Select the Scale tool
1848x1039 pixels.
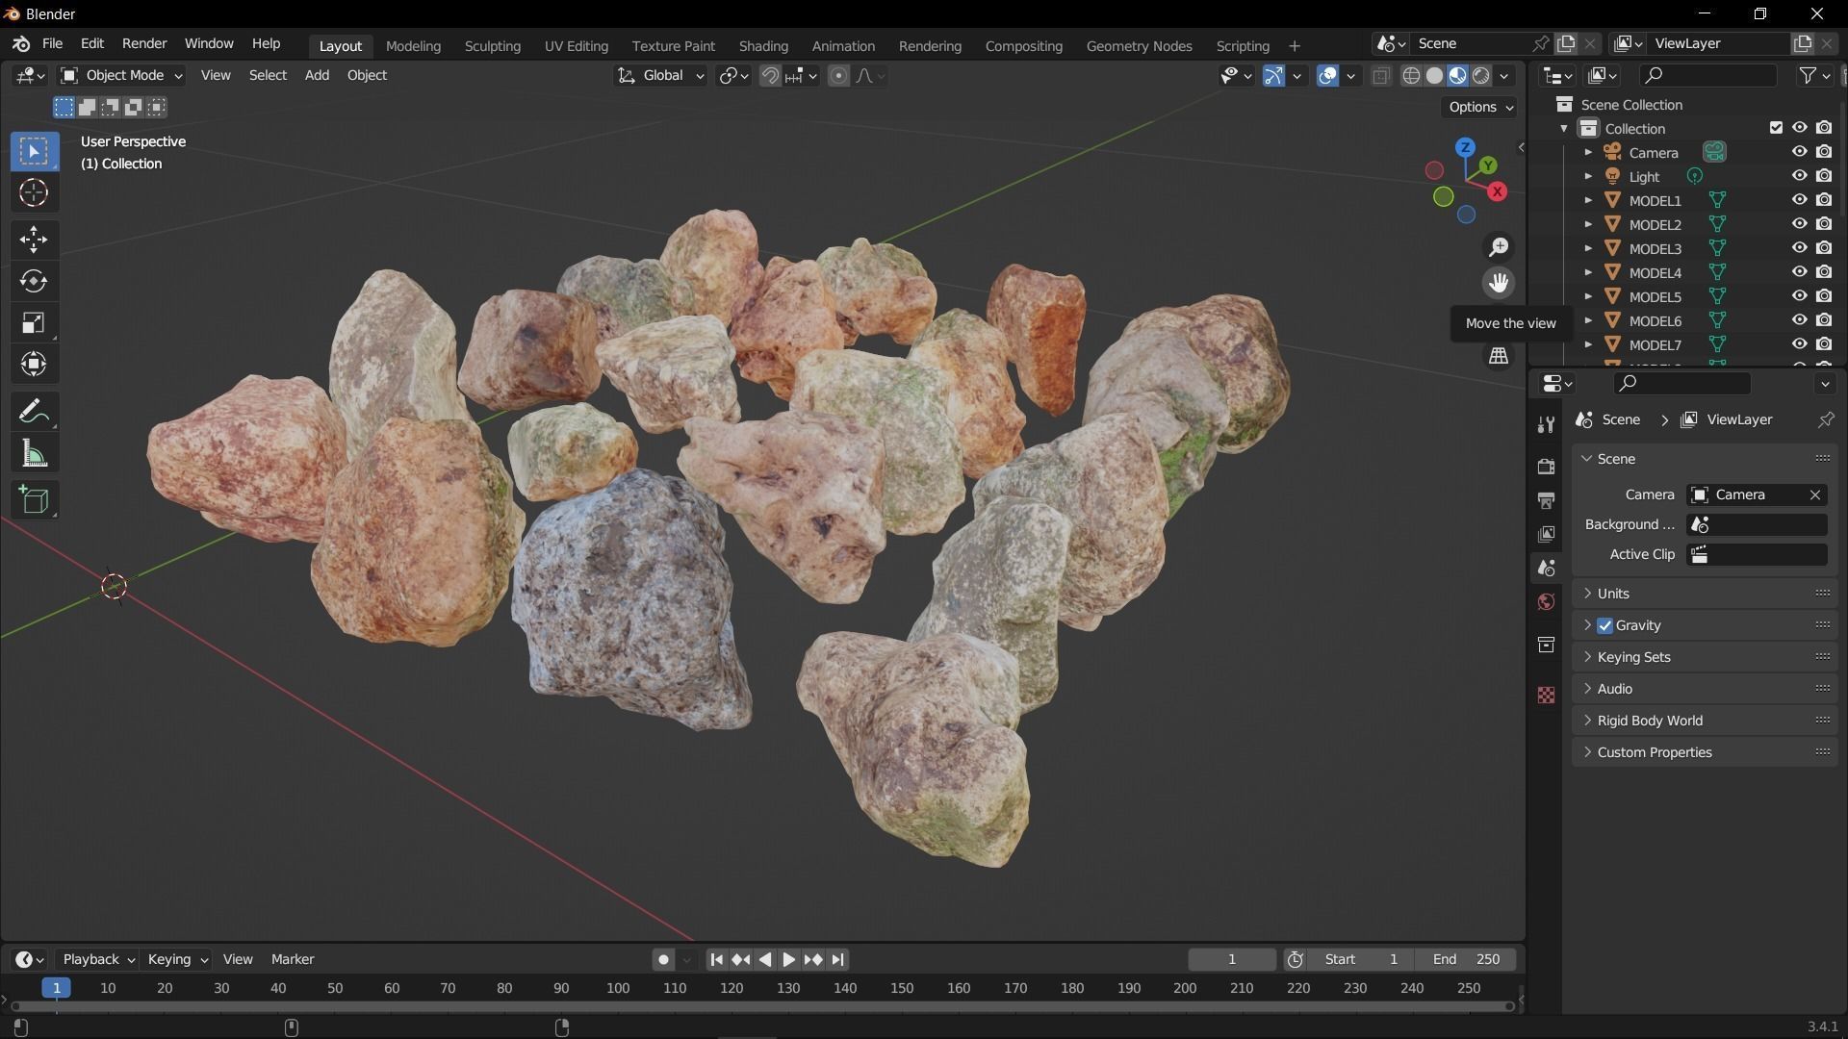[x=34, y=322]
